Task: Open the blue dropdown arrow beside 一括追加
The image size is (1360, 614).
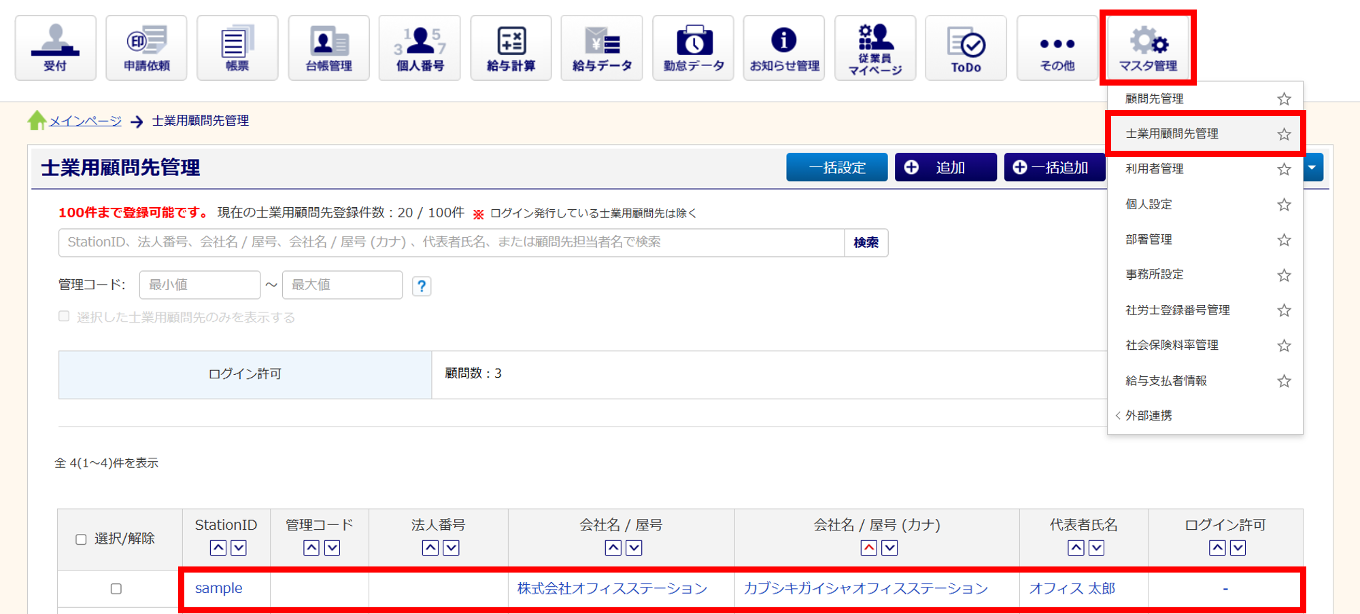Action: pos(1312,167)
